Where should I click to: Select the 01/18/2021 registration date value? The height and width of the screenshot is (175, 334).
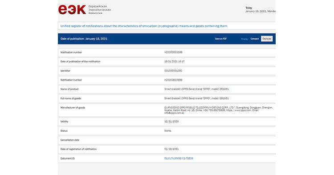coord(171,149)
